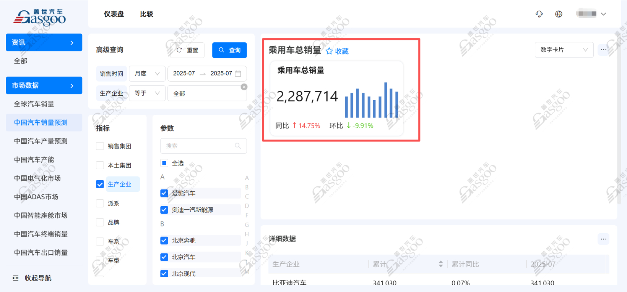Viewport: 627px width, 292px height.
Task: Click the 2,287,714 sales figure
Action: 307,96
